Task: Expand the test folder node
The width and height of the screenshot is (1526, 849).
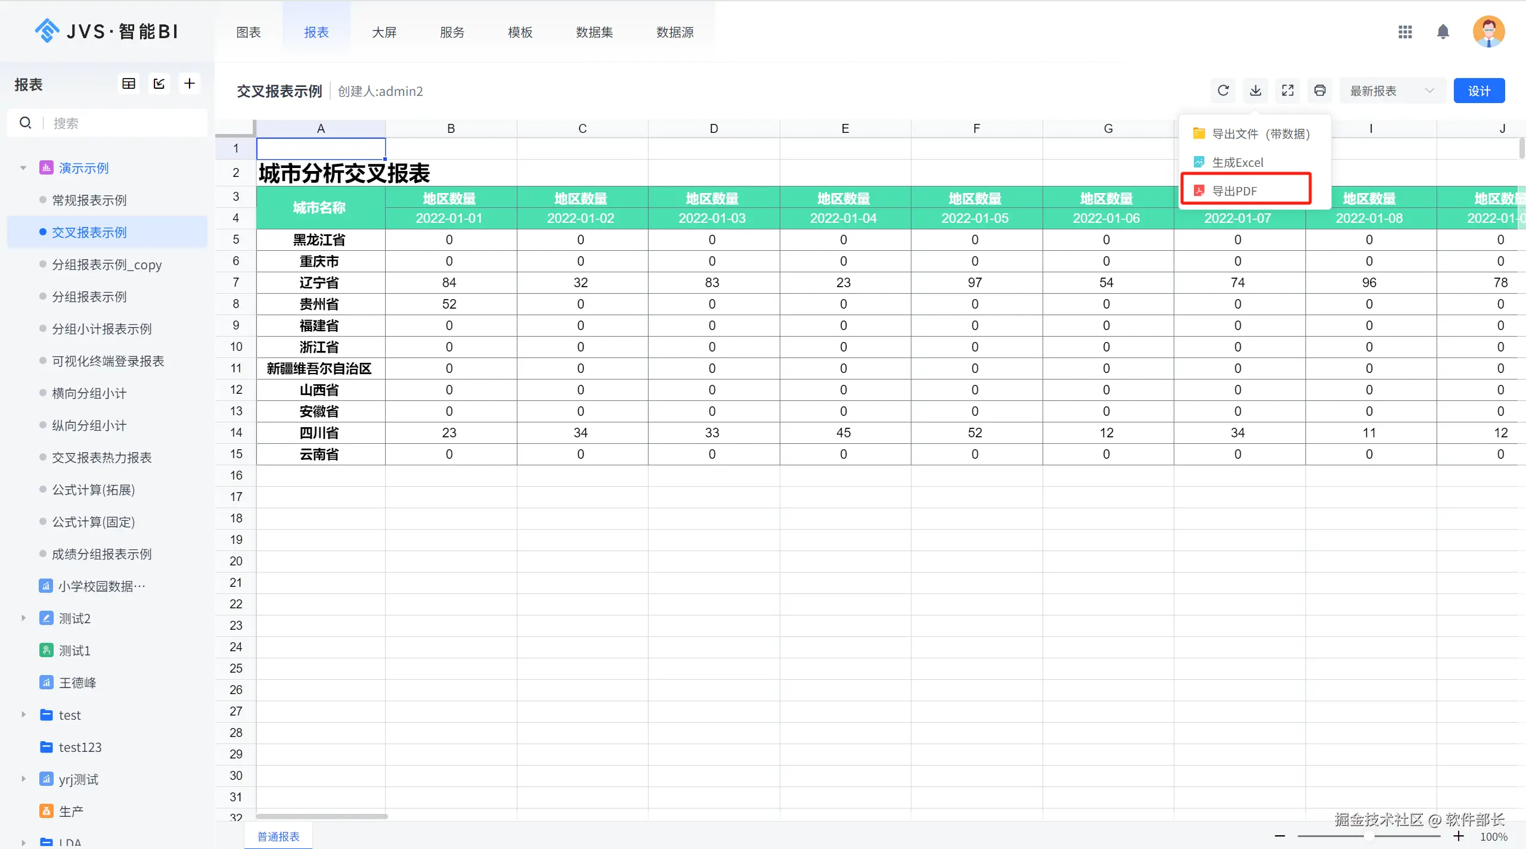Action: coord(23,714)
